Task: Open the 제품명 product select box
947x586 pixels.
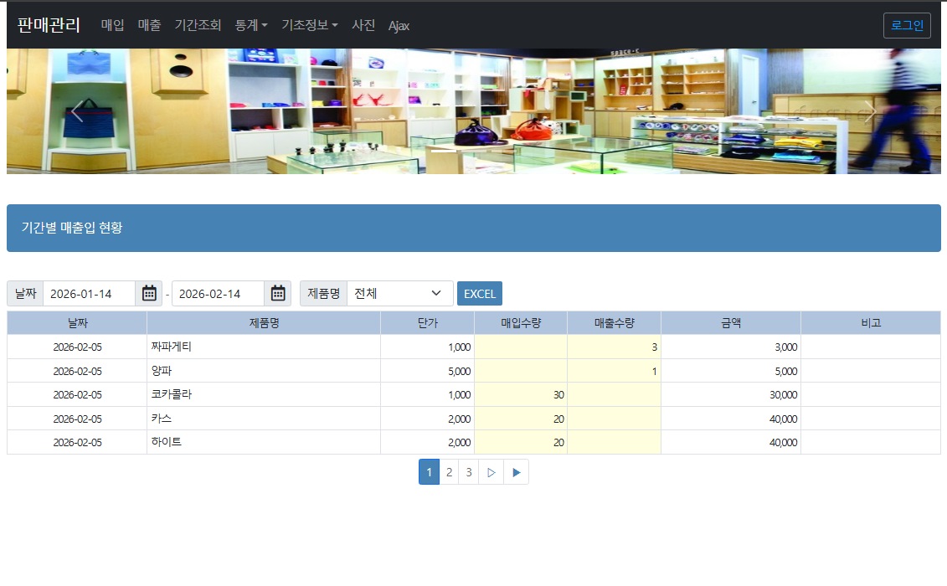Action: click(399, 293)
